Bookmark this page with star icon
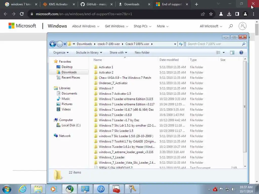 211,14
